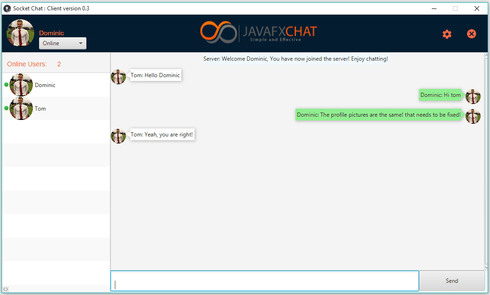Select Dominic in the online users list
Viewport: 490px width, 295px height.
(x=45, y=85)
